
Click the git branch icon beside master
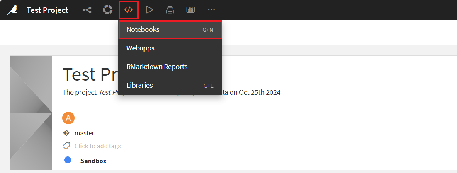pyautogui.click(x=66, y=133)
